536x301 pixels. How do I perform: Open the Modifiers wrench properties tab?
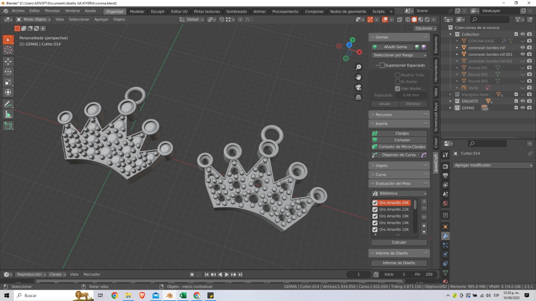coord(445,236)
